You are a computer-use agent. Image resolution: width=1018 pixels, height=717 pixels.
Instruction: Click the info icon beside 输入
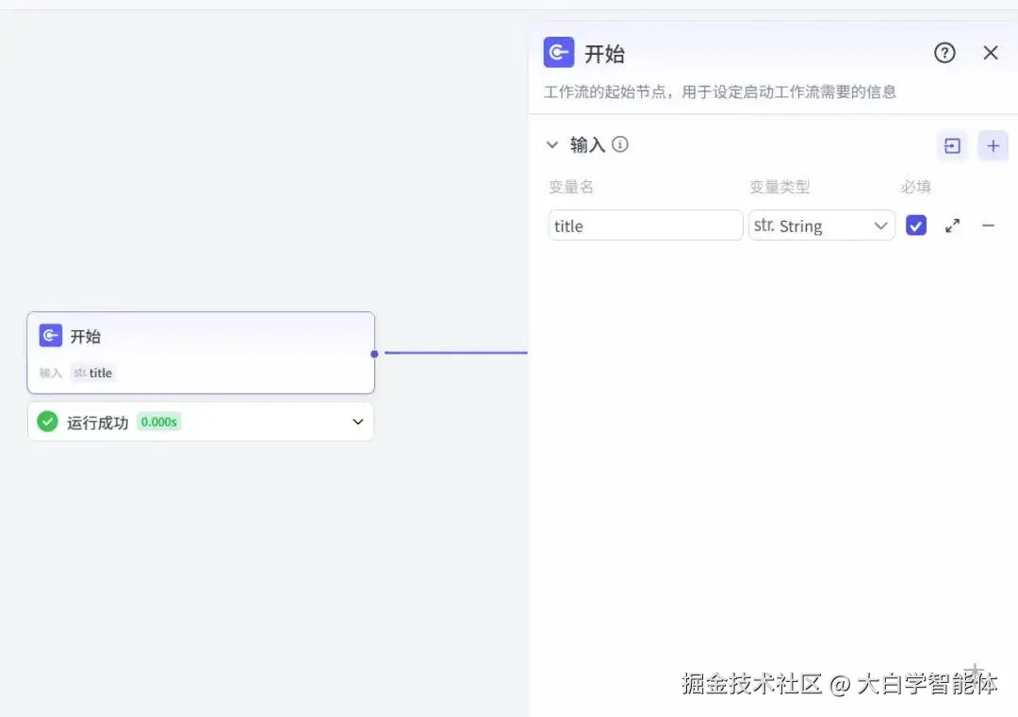pos(620,144)
